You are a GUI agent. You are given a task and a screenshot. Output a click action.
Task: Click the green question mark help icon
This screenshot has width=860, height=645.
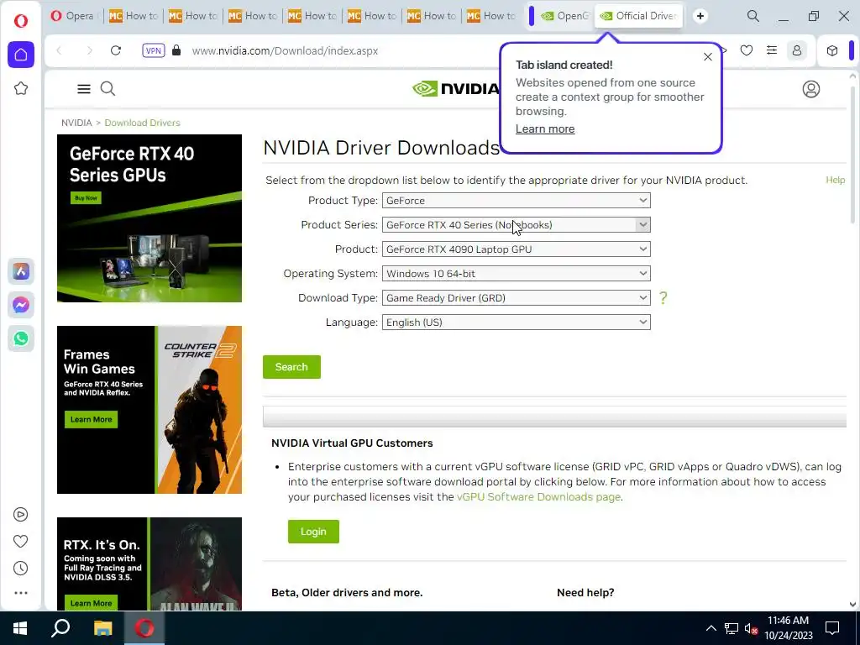click(x=663, y=298)
